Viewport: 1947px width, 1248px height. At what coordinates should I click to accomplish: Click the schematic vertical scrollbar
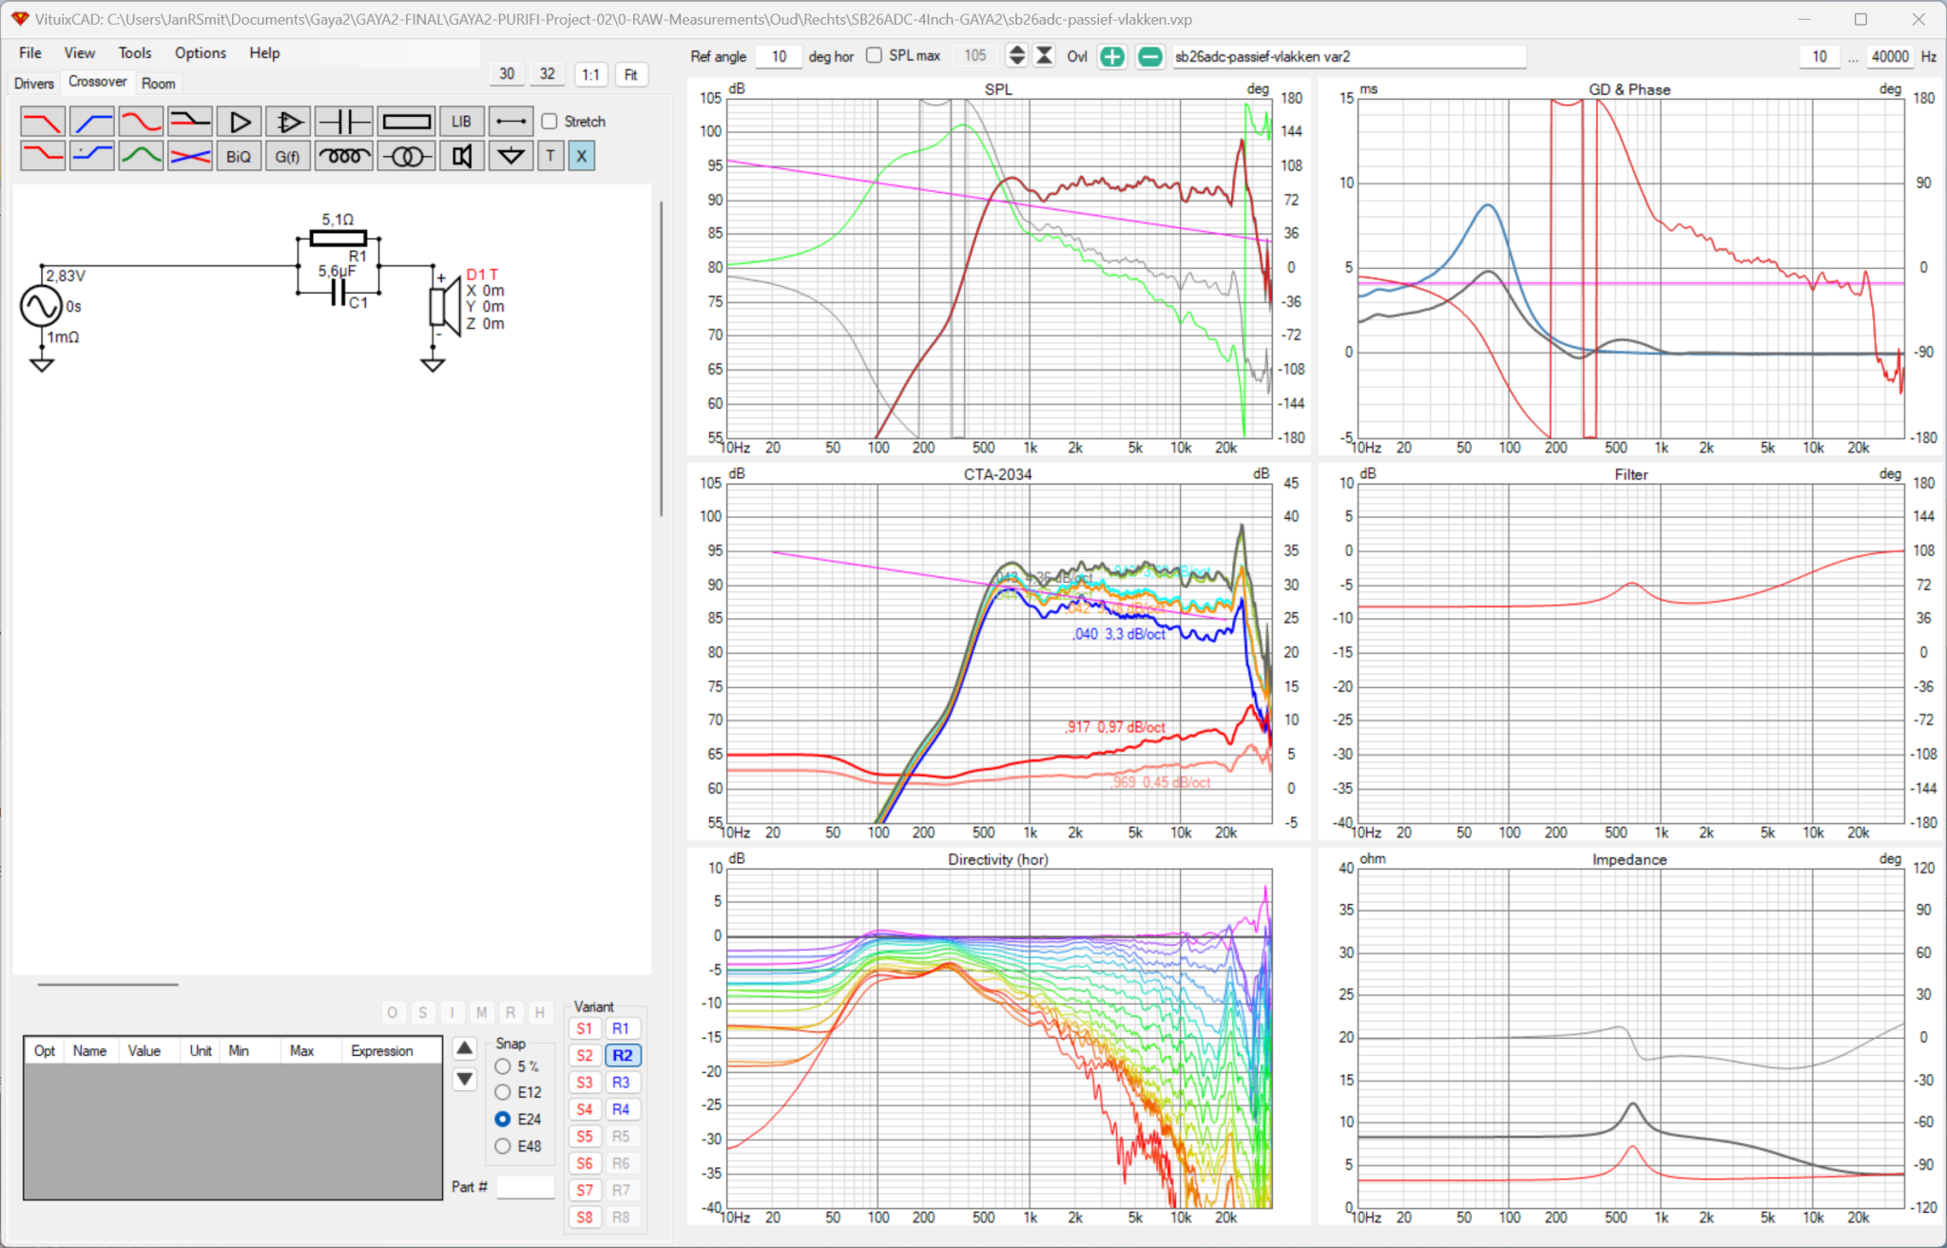click(662, 359)
